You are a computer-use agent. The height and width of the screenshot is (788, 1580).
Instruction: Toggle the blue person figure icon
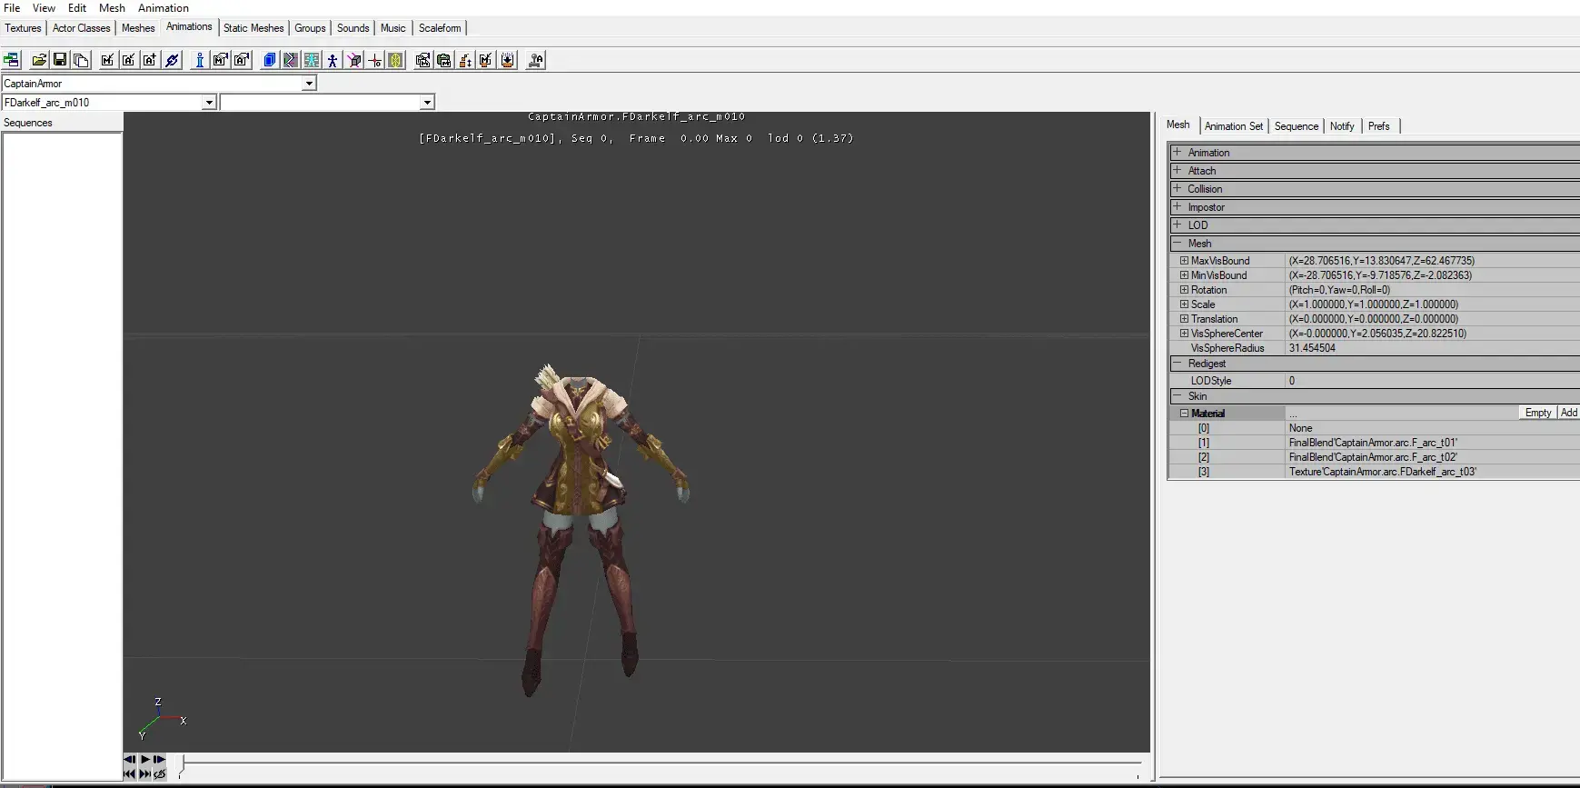coord(333,60)
